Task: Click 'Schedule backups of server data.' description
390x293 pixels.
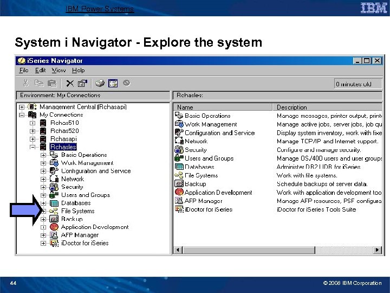Action: pos(322,184)
